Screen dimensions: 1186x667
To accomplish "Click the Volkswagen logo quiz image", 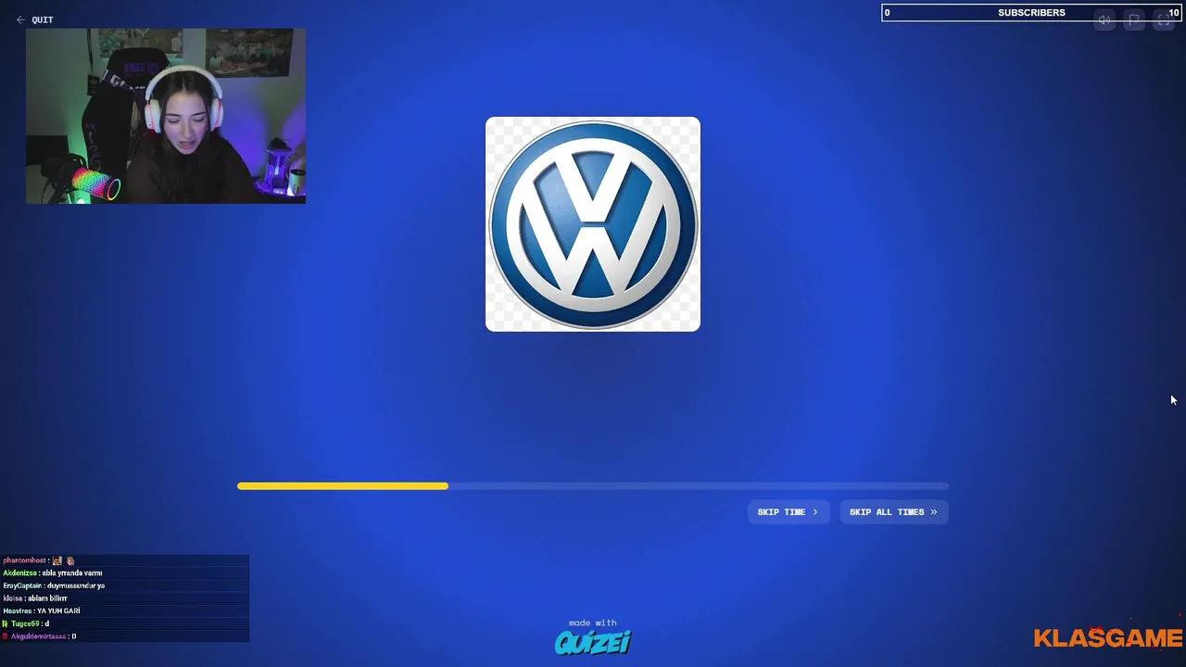I will click(x=593, y=224).
